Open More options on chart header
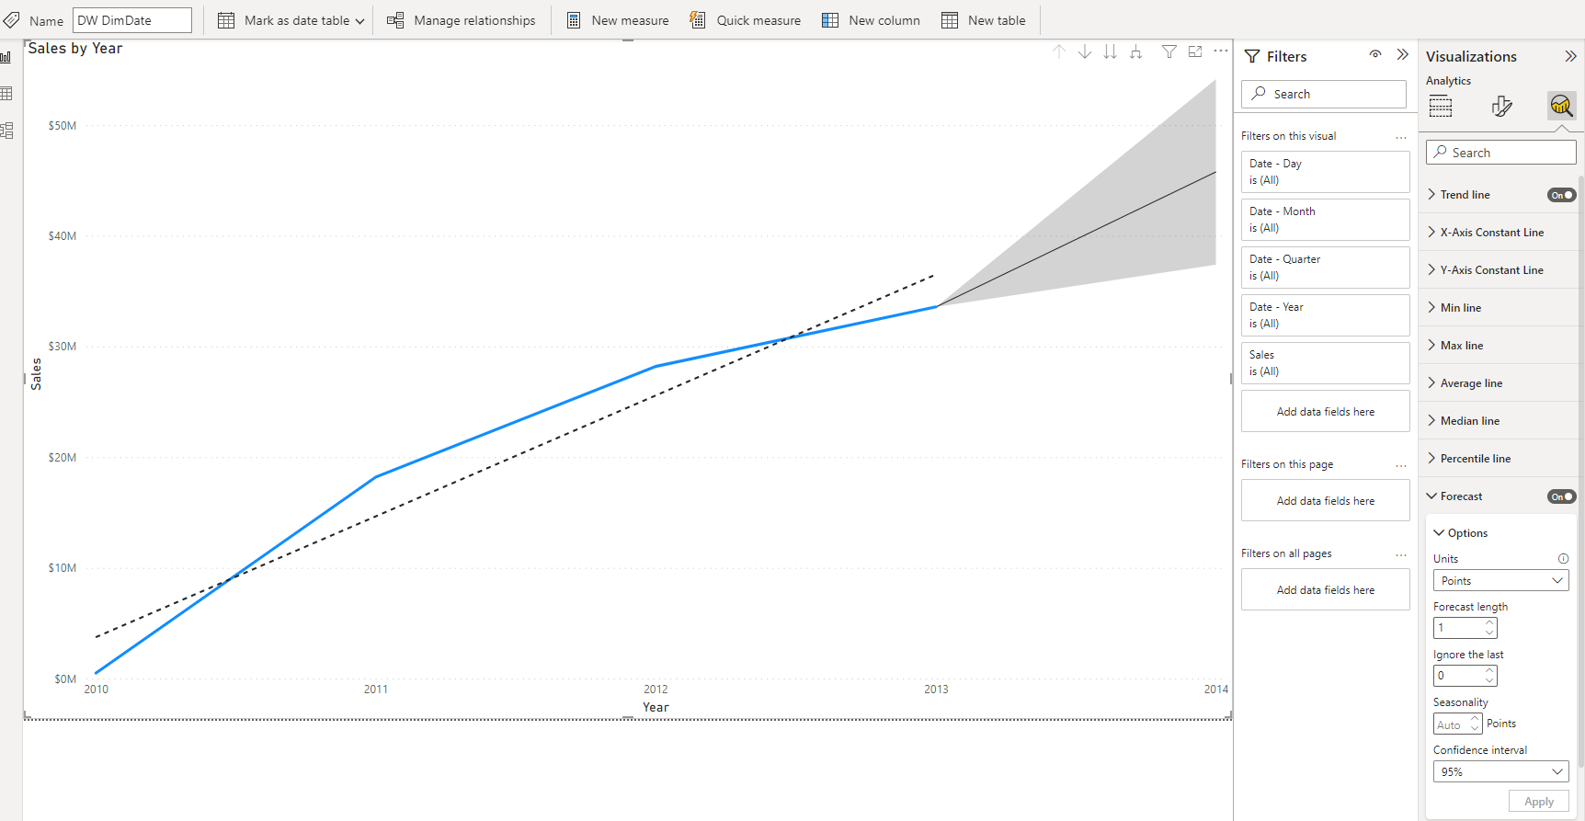Screen dimensions: 1585x821 [x=1221, y=51]
